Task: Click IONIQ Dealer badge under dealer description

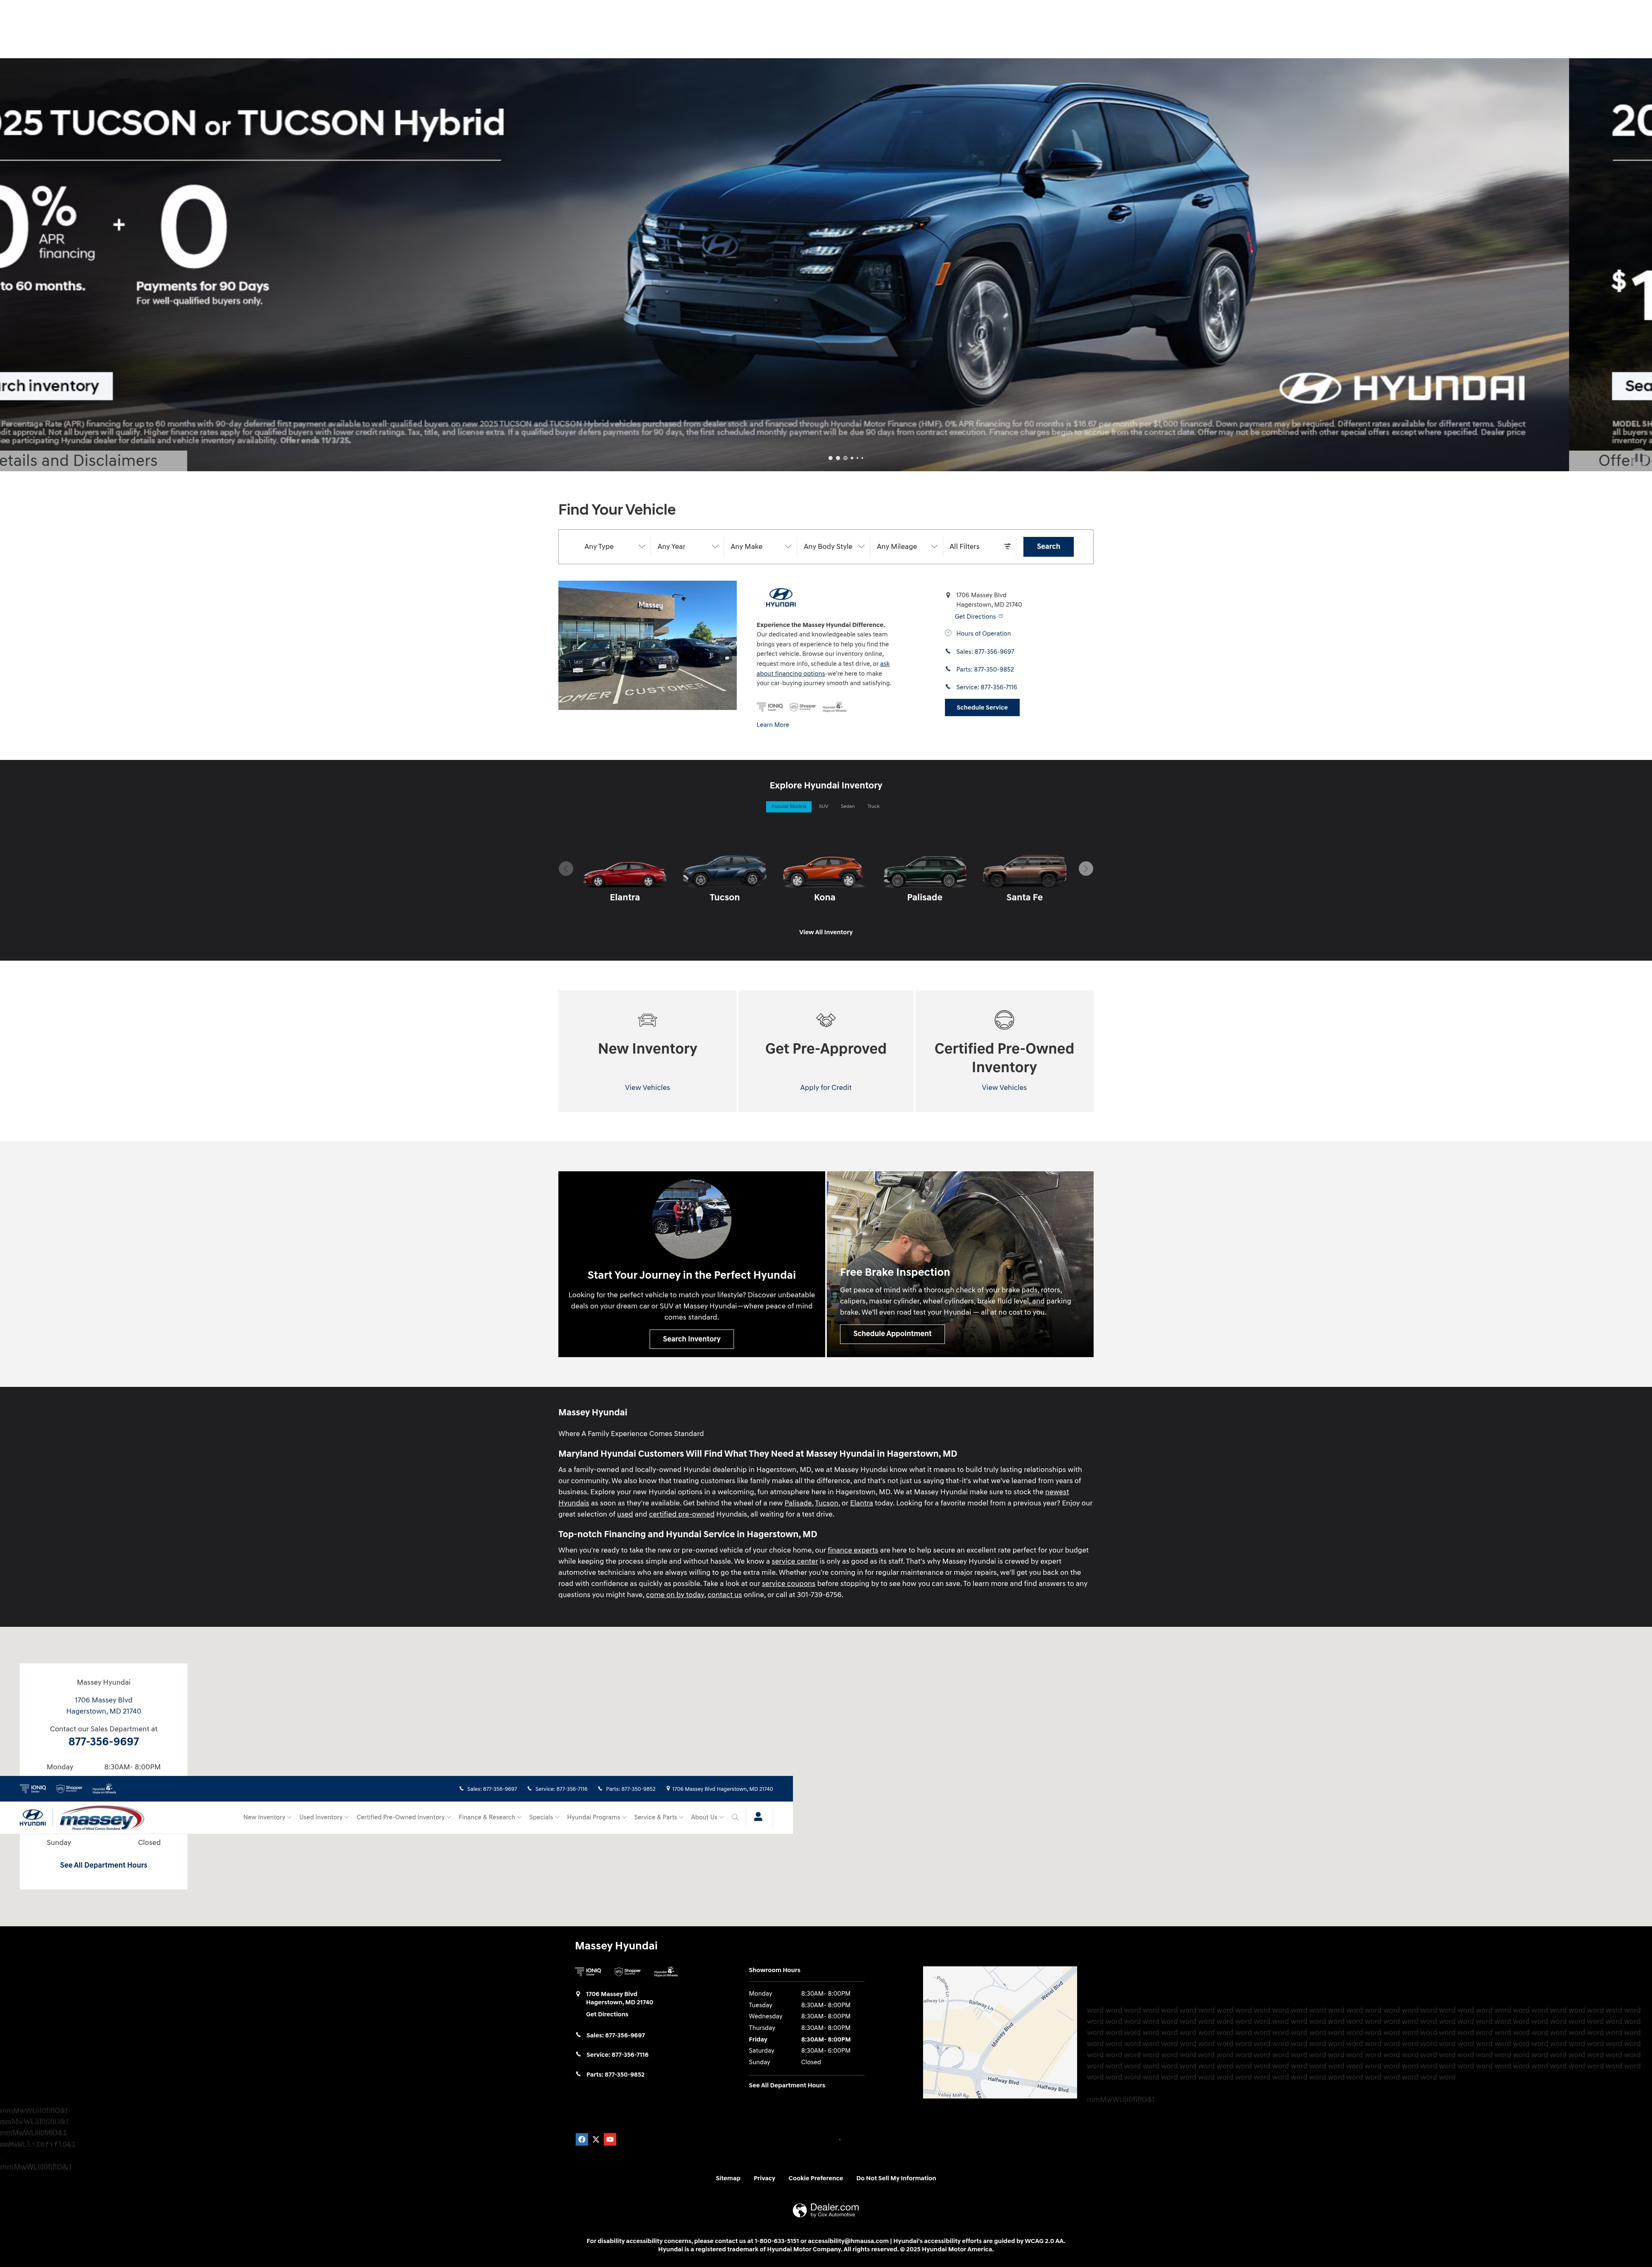Action: (x=770, y=707)
